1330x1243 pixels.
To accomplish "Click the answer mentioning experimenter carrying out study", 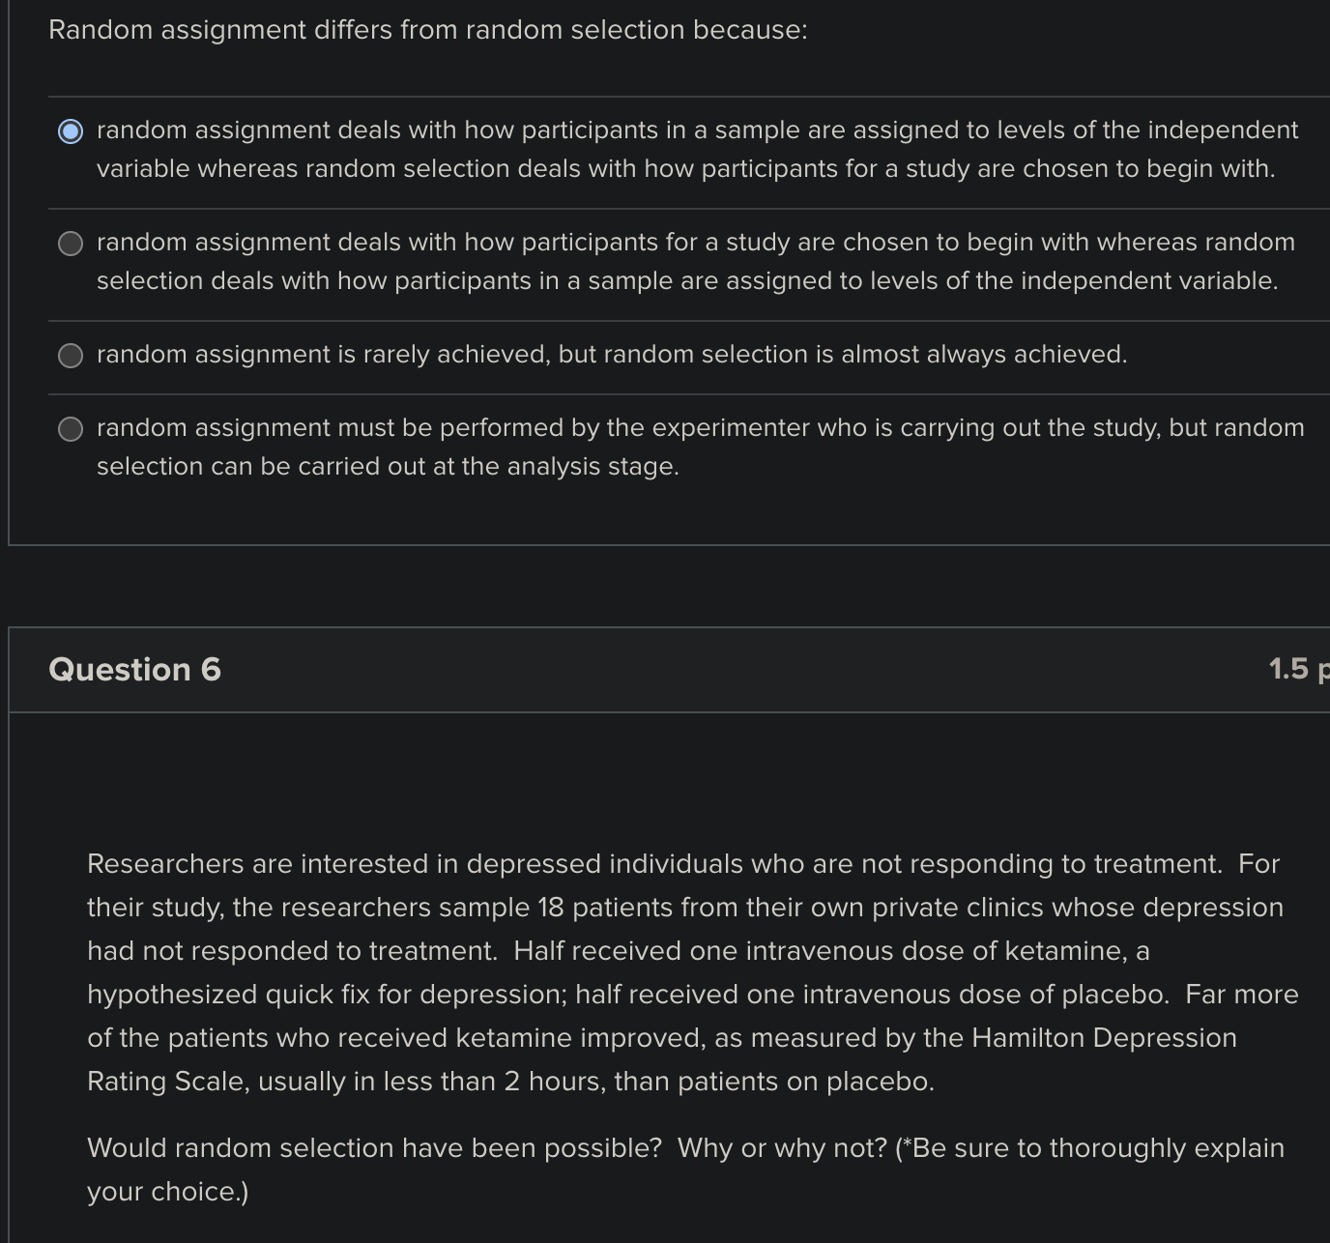I will 700,427.
